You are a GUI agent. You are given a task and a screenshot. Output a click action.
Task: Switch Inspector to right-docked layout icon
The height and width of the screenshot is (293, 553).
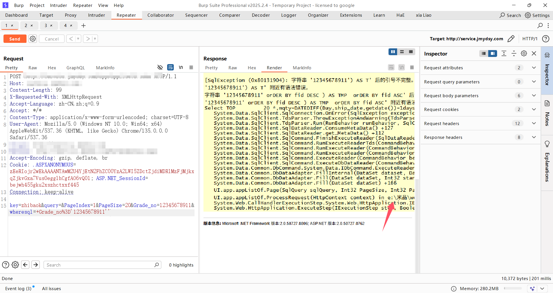(x=493, y=53)
